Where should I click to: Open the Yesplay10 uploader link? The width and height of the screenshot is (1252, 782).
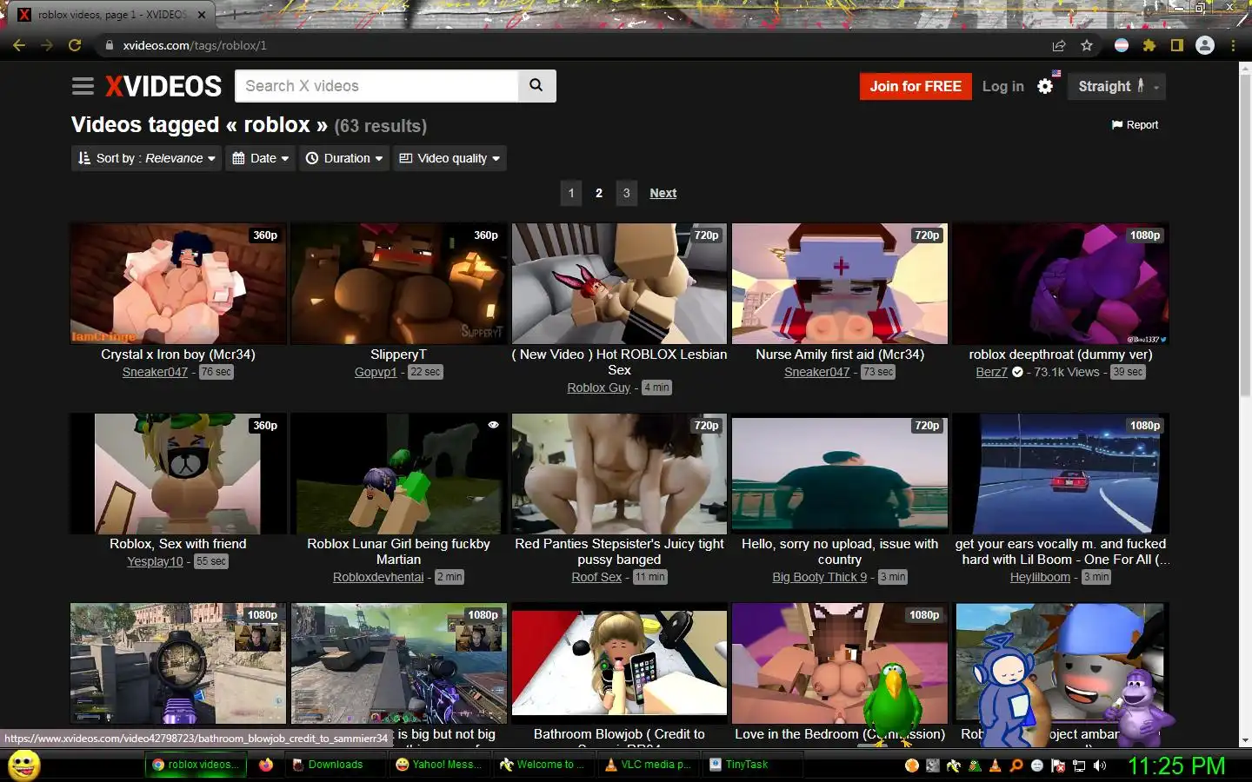[155, 561]
